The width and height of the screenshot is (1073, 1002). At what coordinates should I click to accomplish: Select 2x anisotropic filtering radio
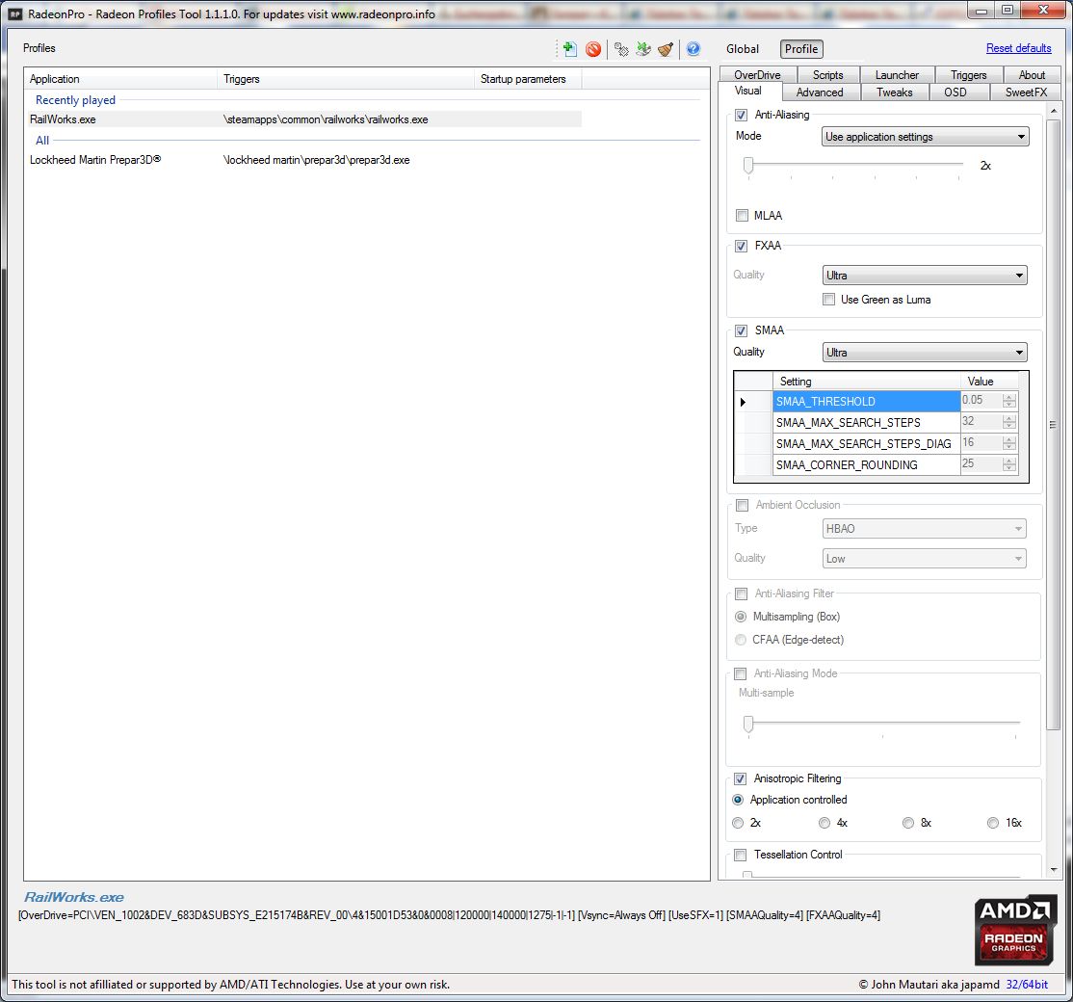click(738, 823)
